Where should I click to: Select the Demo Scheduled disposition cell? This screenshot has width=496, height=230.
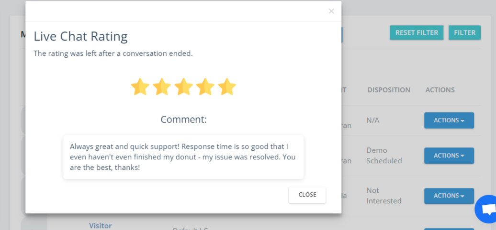point(384,156)
